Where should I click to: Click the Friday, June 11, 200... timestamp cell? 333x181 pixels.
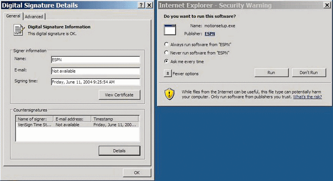click(x=115, y=125)
